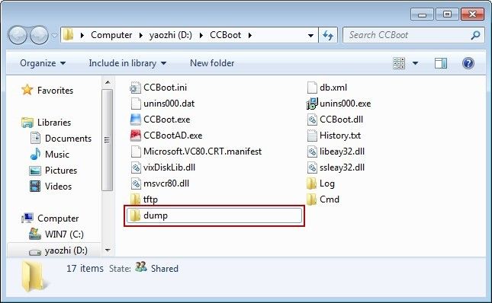This screenshot has height=303, width=492.
Task: Click the History.txt file icon
Action: tap(312, 136)
